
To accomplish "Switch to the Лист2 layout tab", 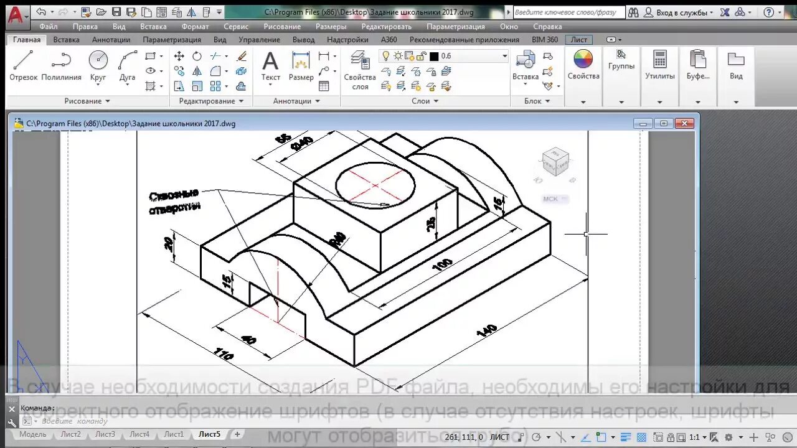I will 70,434.
